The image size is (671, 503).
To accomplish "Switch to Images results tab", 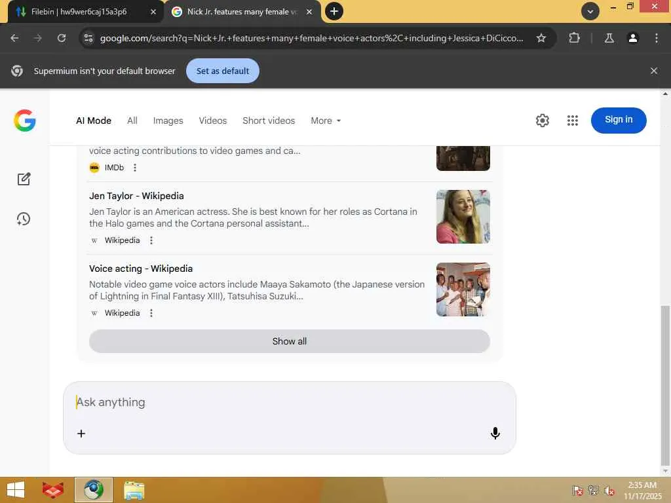I will tap(168, 121).
